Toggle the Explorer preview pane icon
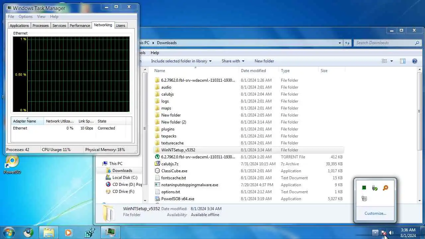The image size is (425, 239). pyautogui.click(x=403, y=61)
